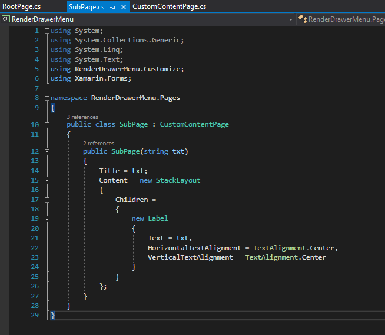Click the HorizontalTextAlignment property

click(x=194, y=248)
